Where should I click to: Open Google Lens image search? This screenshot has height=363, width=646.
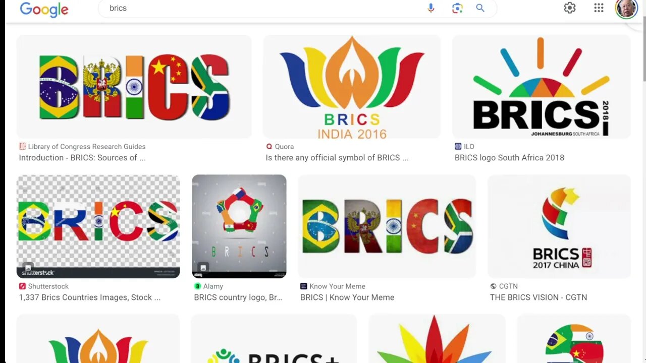pyautogui.click(x=457, y=8)
